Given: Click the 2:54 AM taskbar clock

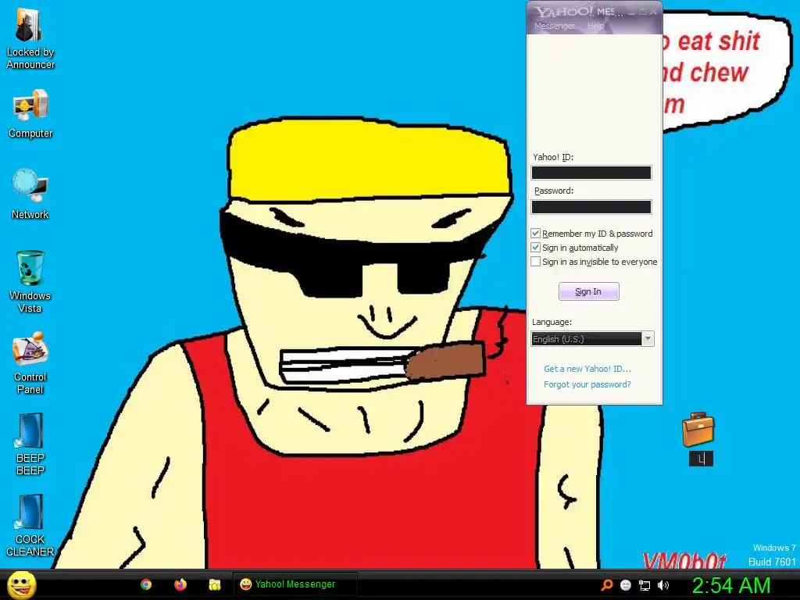Looking at the screenshot, I should point(731,585).
